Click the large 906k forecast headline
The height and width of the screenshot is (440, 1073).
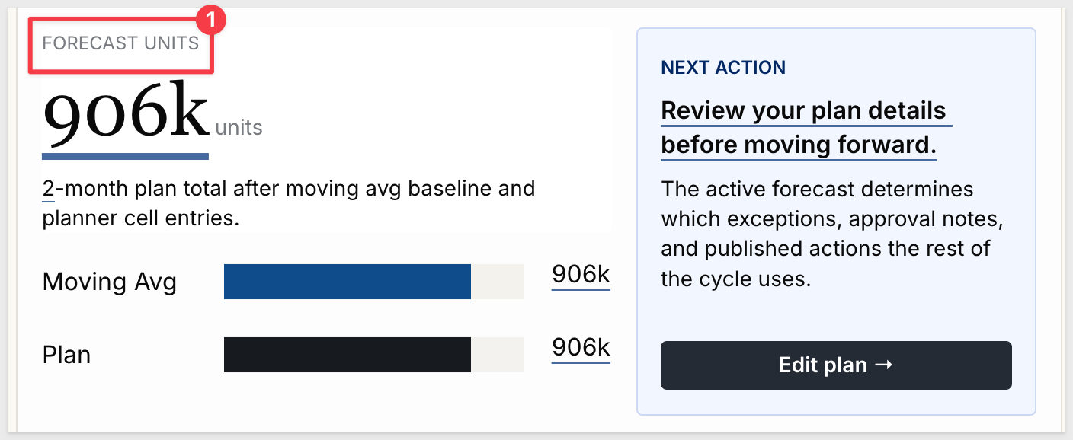[x=125, y=113]
